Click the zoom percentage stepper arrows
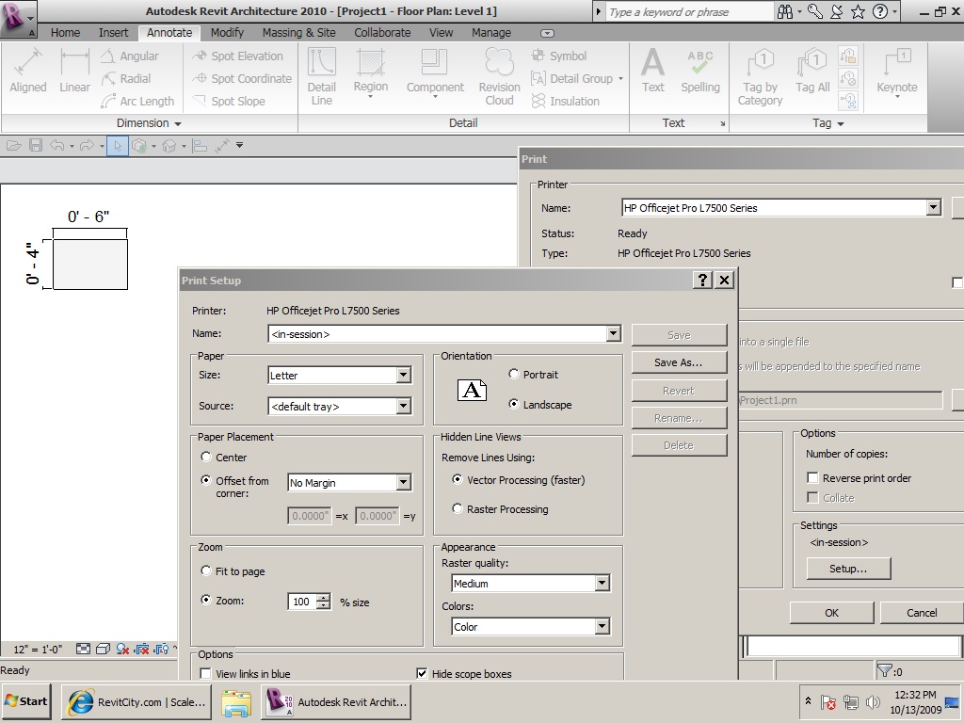Viewport: 964px width, 723px height. tap(324, 602)
